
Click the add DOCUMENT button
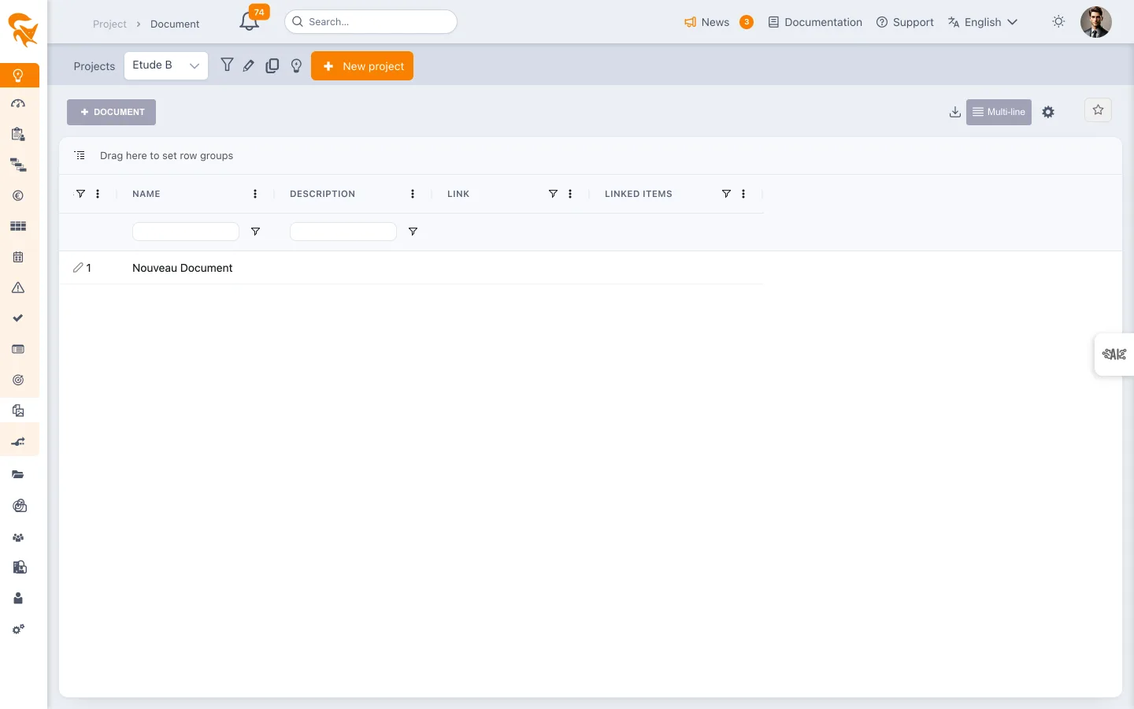[111, 112]
